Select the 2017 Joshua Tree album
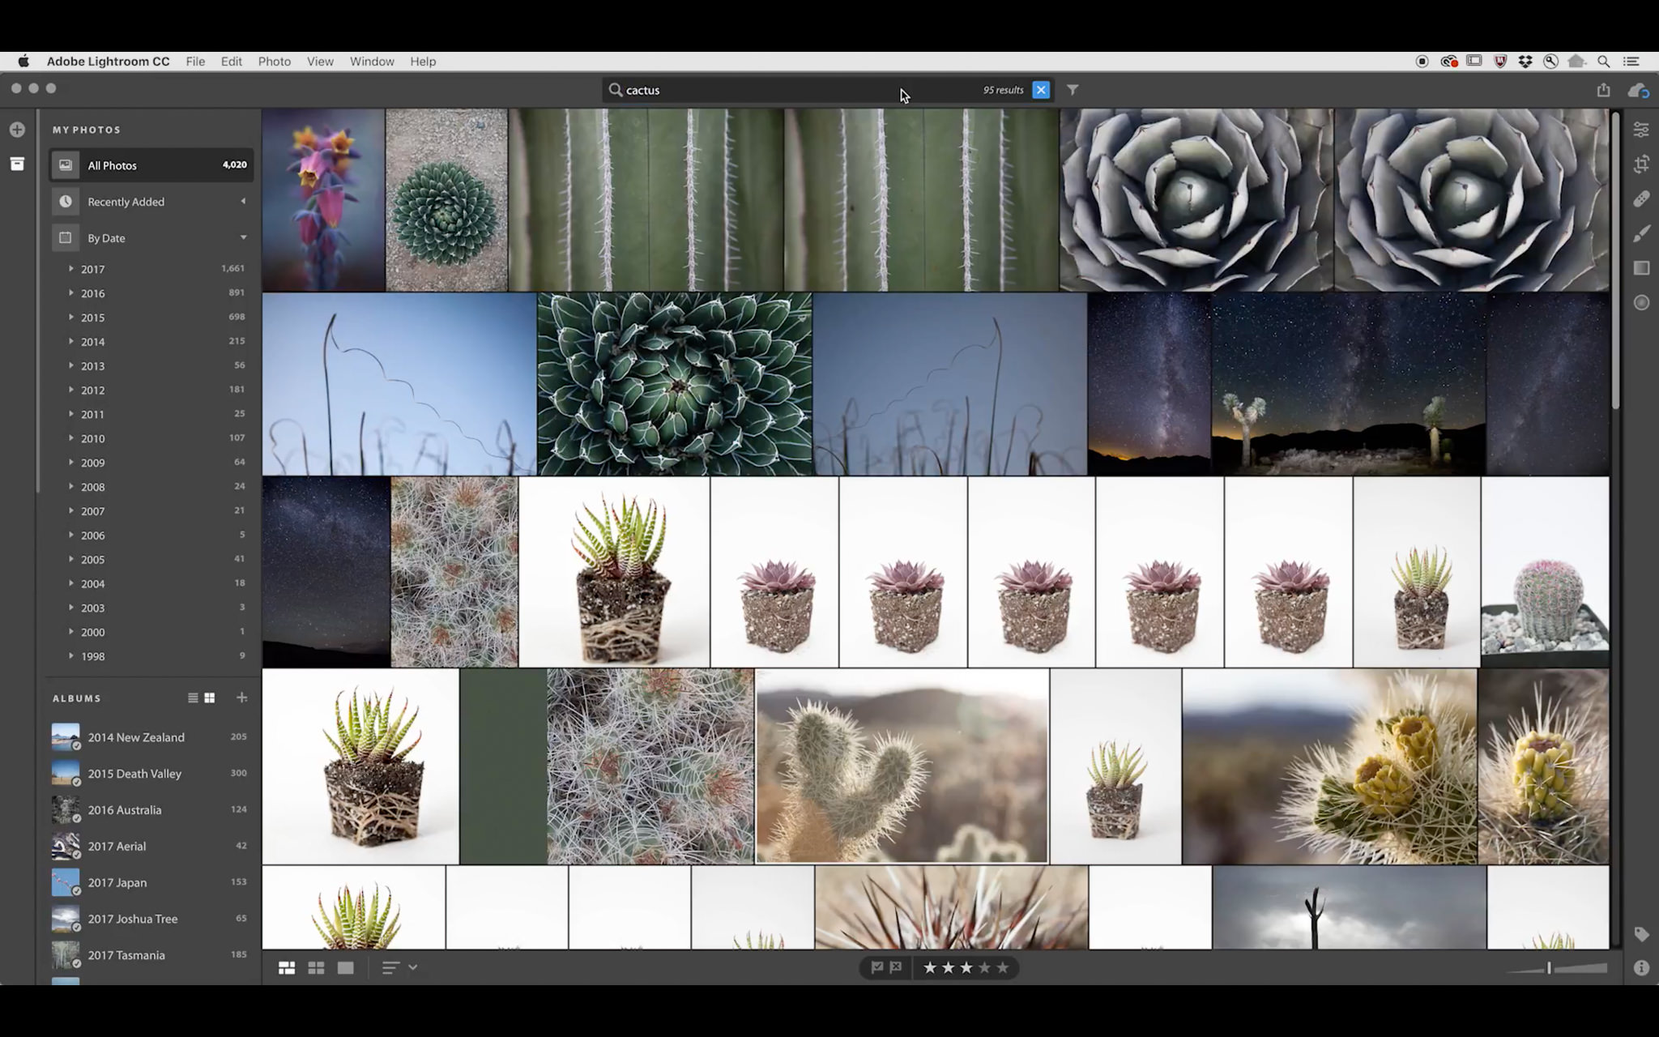Image resolution: width=1659 pixels, height=1037 pixels. click(131, 919)
